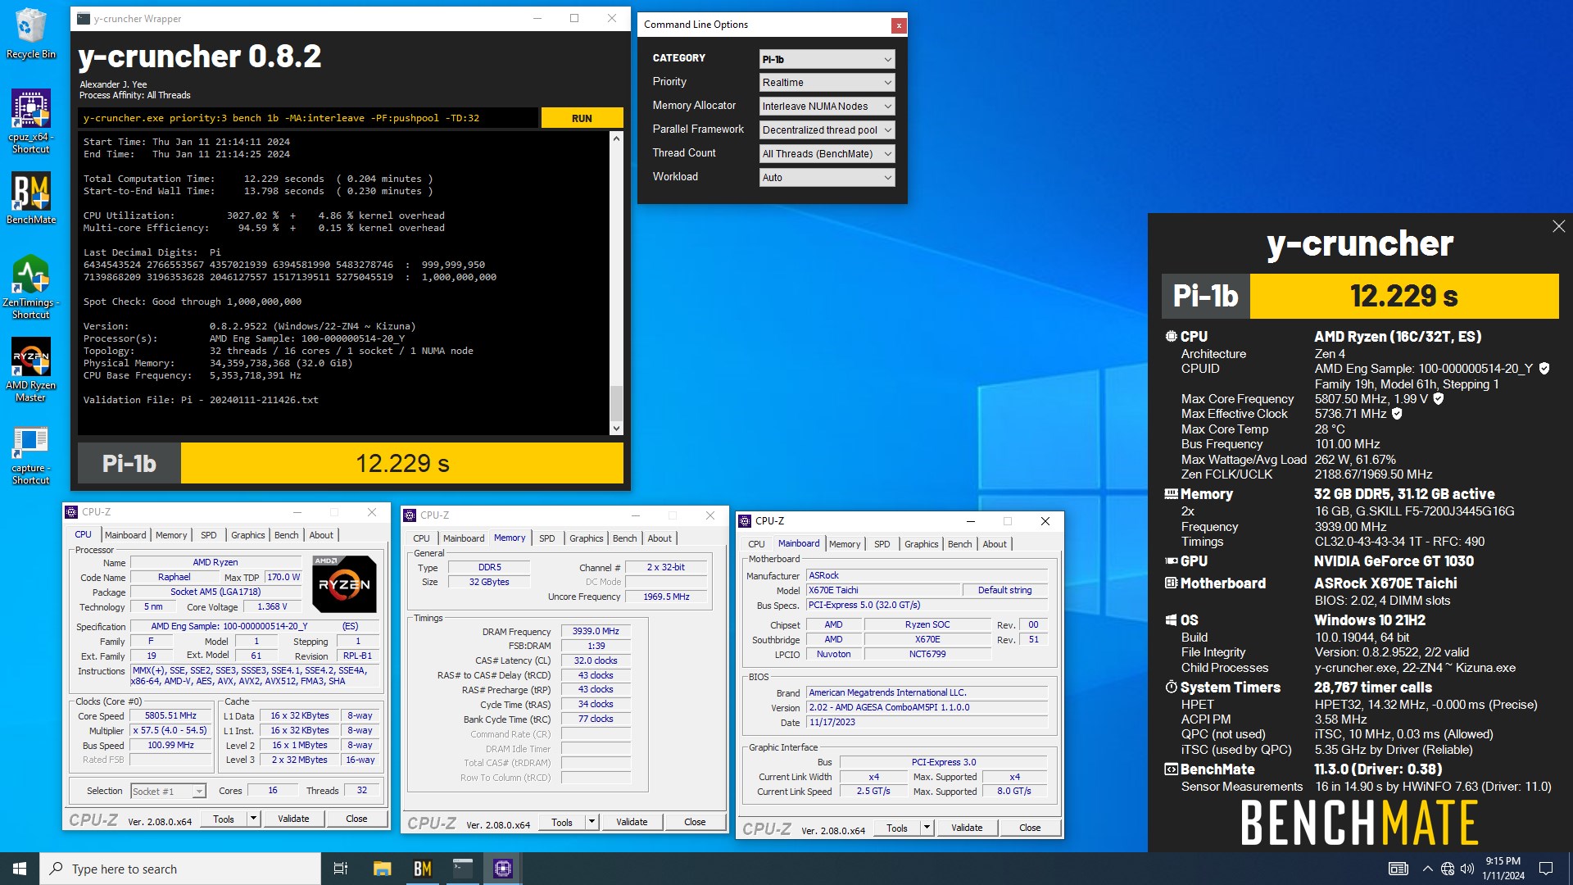Click Default string field in Mainboard tab
This screenshot has width=1573, height=885.
pyautogui.click(x=1004, y=590)
